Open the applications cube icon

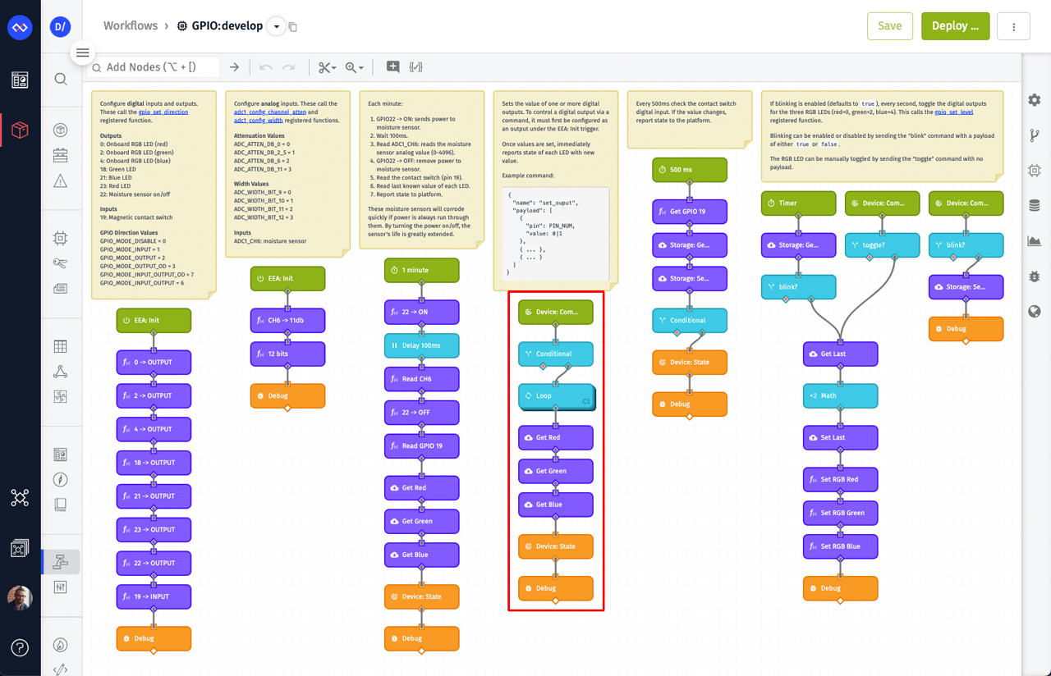[x=20, y=130]
